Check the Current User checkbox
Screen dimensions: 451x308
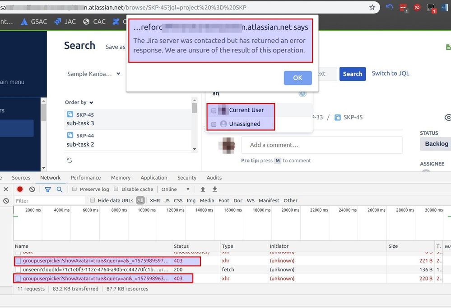click(214, 110)
